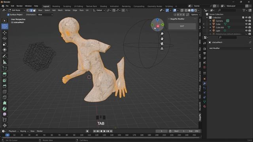Select the Transform tool in the toolbar
The width and height of the screenshot is (253, 142).
pyautogui.click(x=4, y=50)
